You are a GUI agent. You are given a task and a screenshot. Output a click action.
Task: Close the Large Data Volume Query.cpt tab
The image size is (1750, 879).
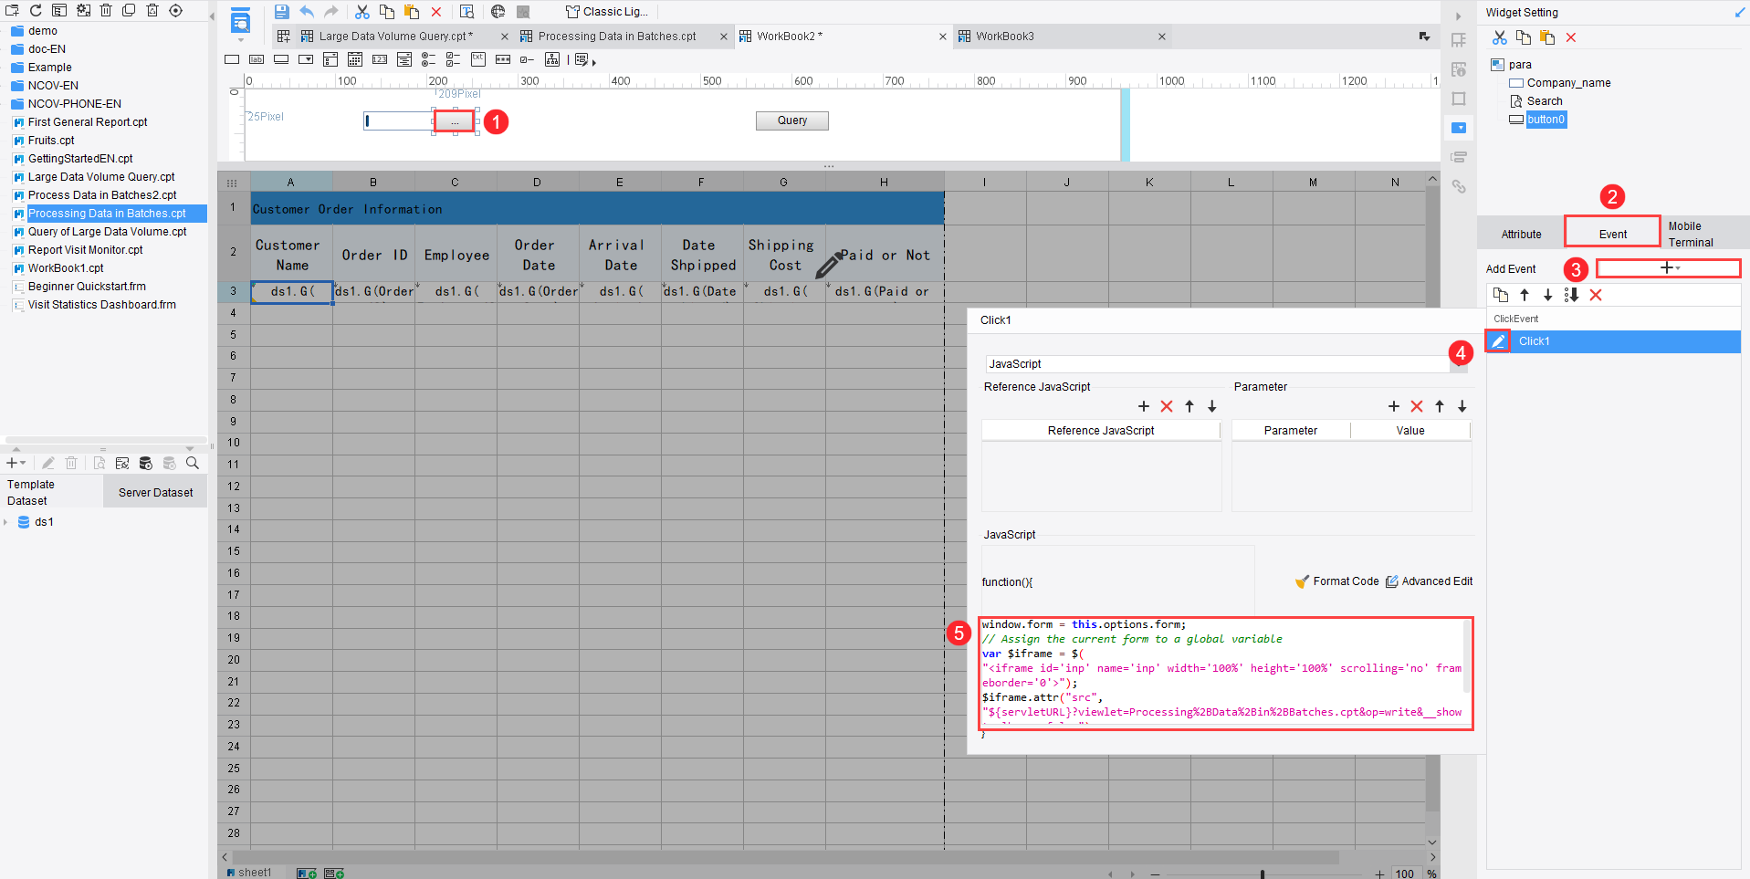coord(504,37)
